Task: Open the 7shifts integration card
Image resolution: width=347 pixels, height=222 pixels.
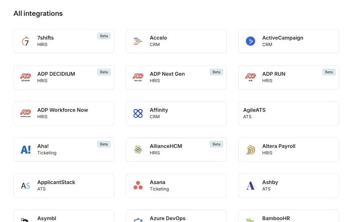Action: [x=64, y=41]
